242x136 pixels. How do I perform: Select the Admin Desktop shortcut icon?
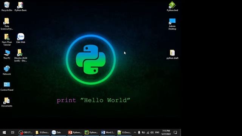[x=172, y=24]
